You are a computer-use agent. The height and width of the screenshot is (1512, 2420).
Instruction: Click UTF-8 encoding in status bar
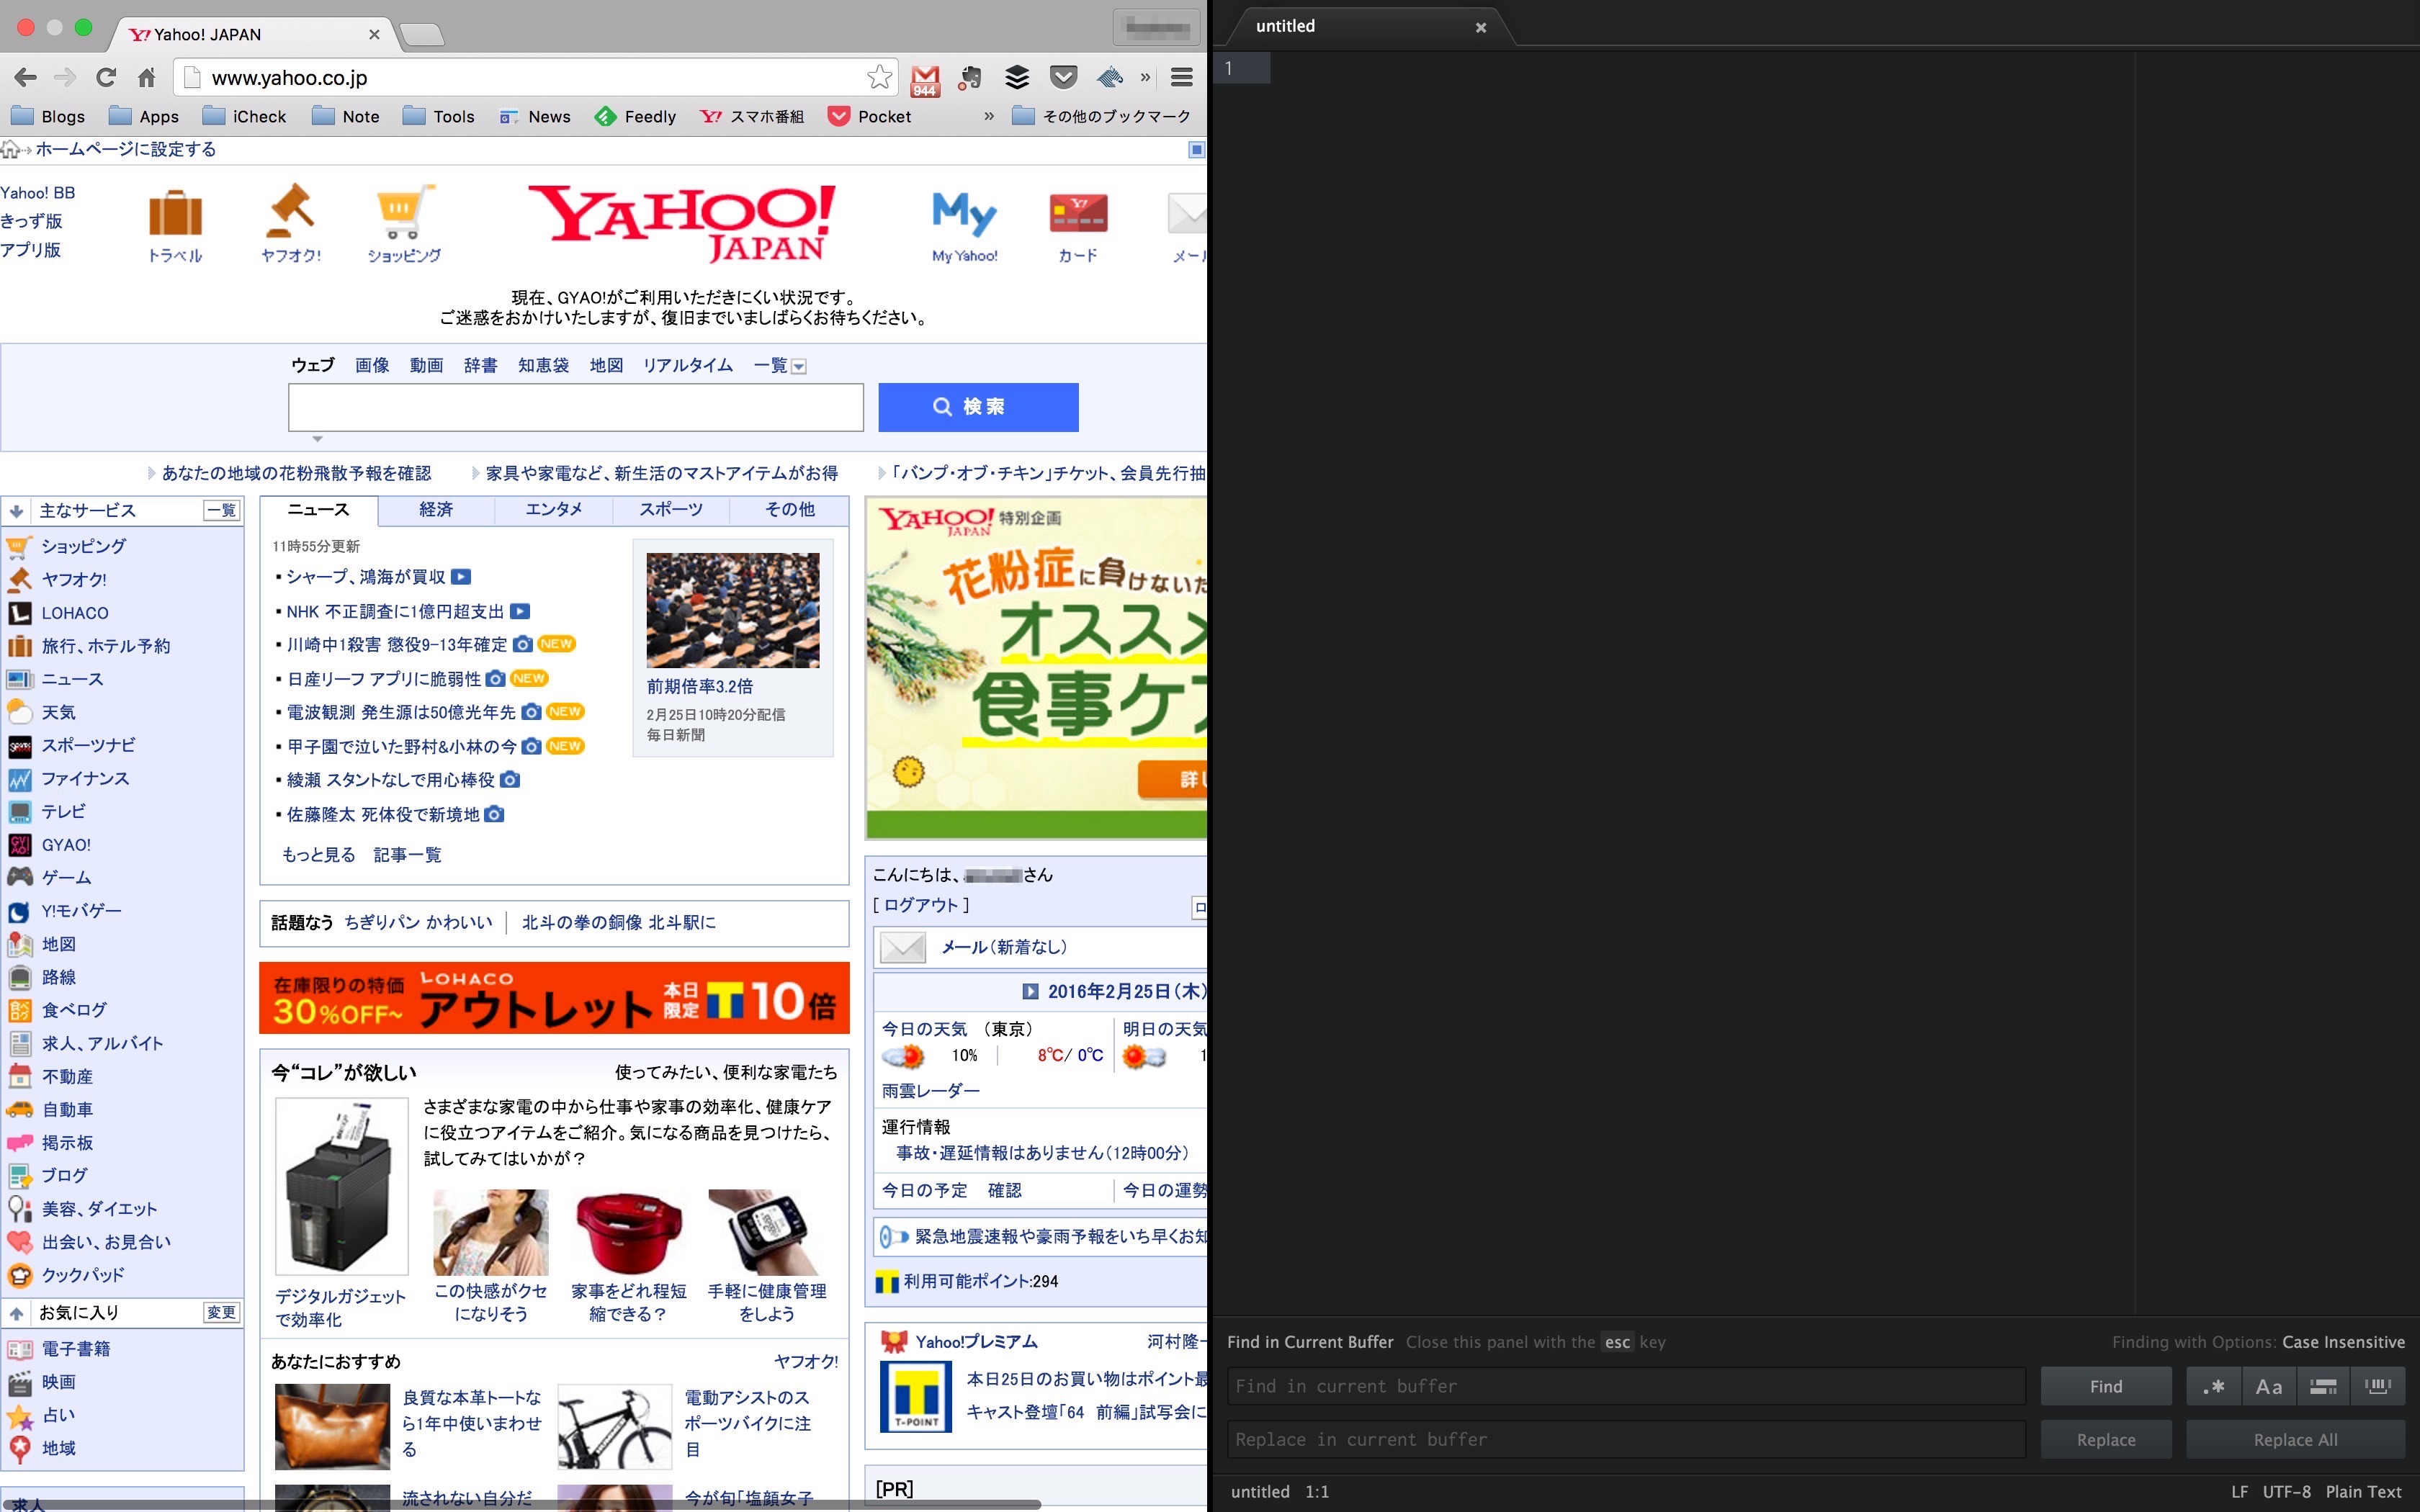coord(2287,1491)
